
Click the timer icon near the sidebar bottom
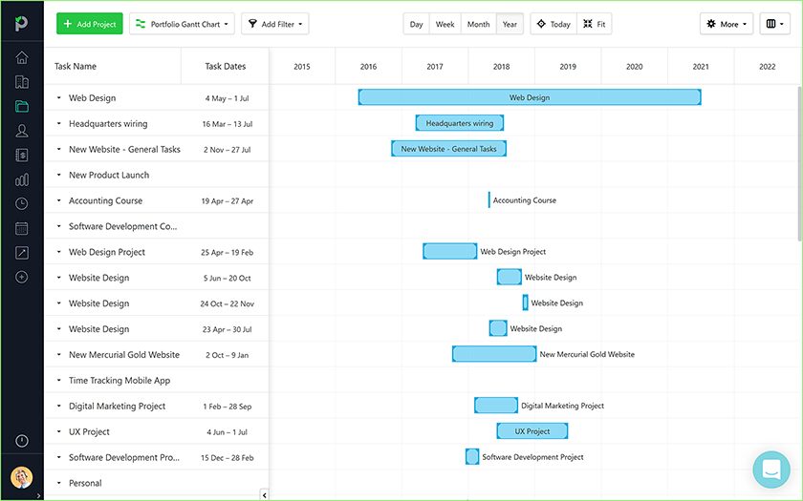click(x=21, y=441)
